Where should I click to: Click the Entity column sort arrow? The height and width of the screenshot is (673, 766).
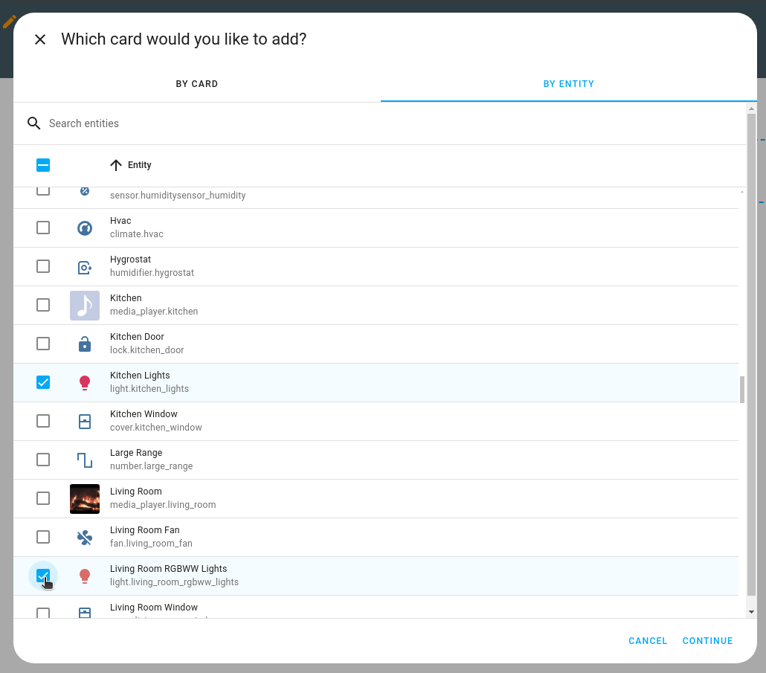click(115, 165)
